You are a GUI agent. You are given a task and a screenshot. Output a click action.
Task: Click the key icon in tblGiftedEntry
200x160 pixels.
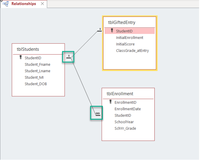coord(112,30)
